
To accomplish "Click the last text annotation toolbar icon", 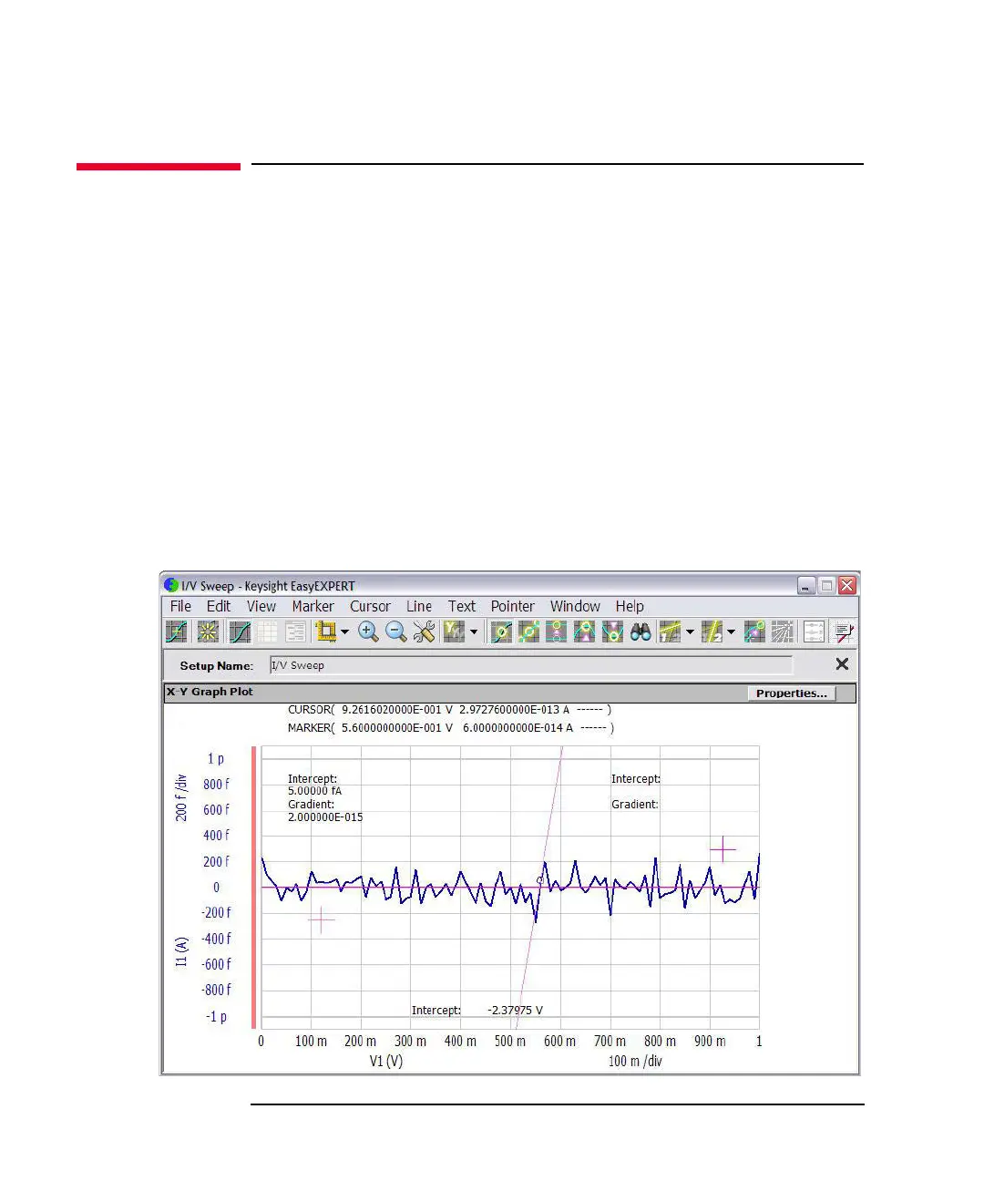I will coord(845,632).
